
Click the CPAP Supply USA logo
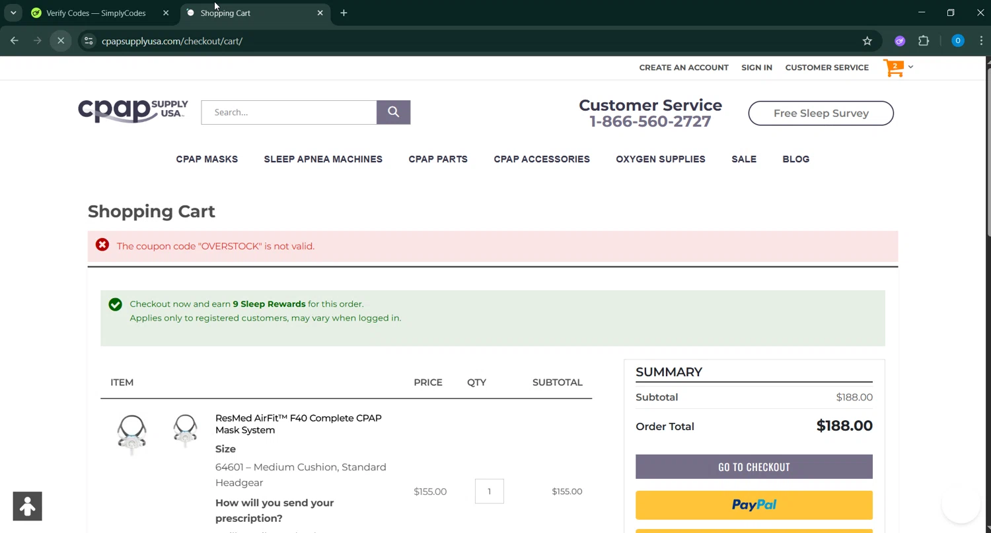click(x=133, y=111)
